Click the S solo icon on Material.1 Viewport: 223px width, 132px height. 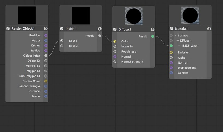pyautogui.click(x=209, y=29)
